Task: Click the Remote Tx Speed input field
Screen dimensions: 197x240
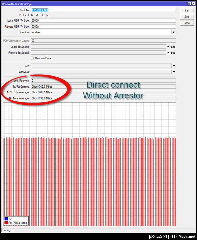Action: click(x=98, y=53)
